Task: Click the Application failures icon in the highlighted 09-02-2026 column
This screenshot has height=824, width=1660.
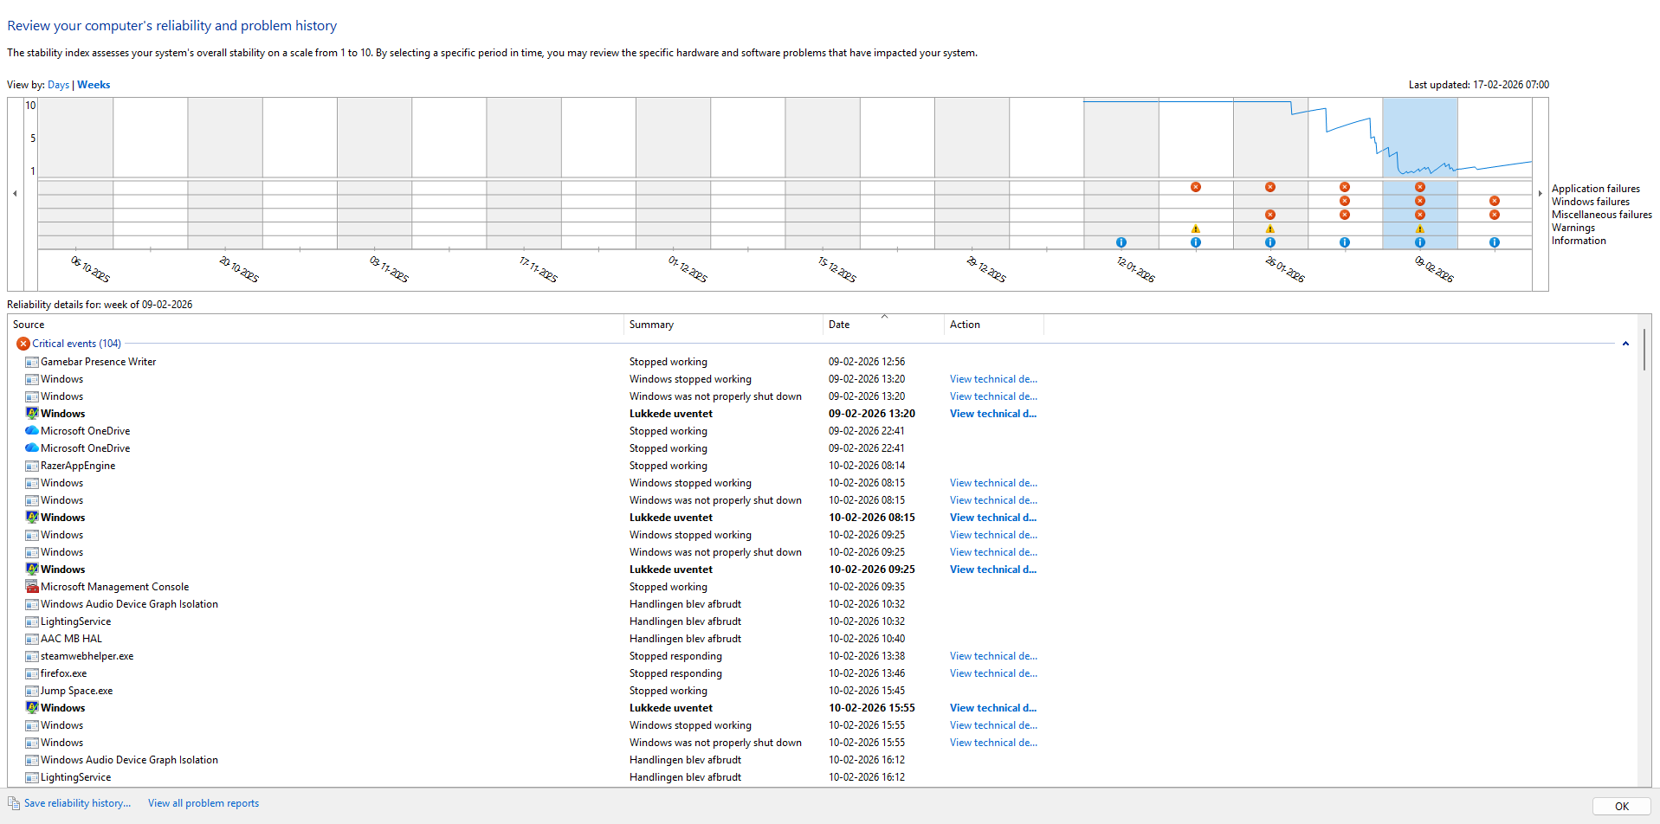Action: point(1420,187)
